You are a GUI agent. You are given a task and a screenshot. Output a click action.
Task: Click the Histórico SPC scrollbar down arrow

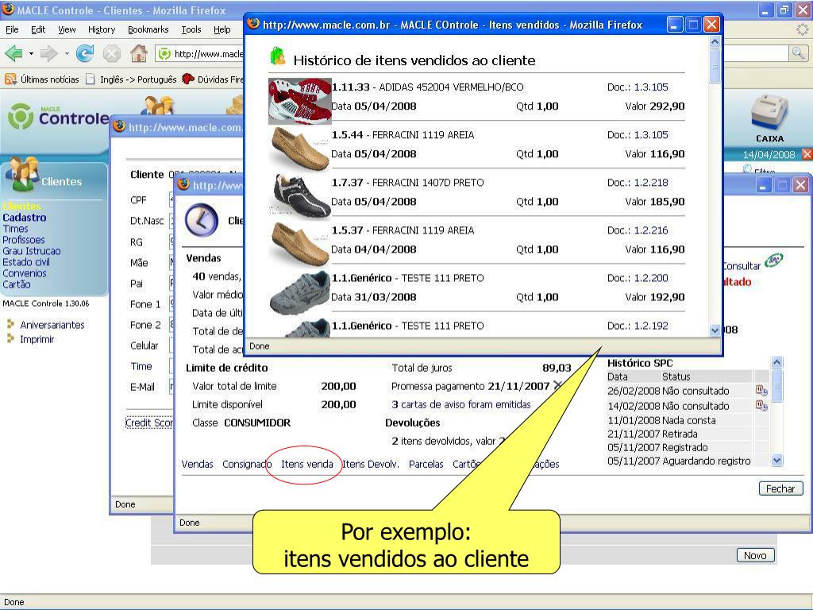[x=776, y=460]
